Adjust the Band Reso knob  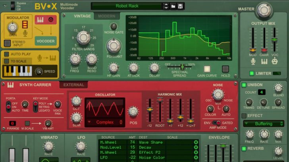coord(92,59)
